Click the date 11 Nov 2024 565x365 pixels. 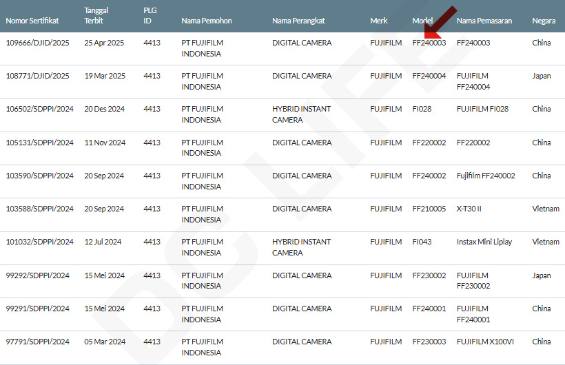tap(105, 143)
